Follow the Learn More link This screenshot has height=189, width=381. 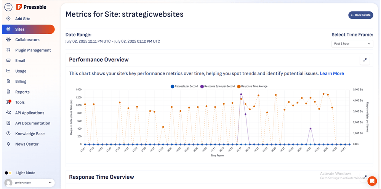(x=331, y=73)
